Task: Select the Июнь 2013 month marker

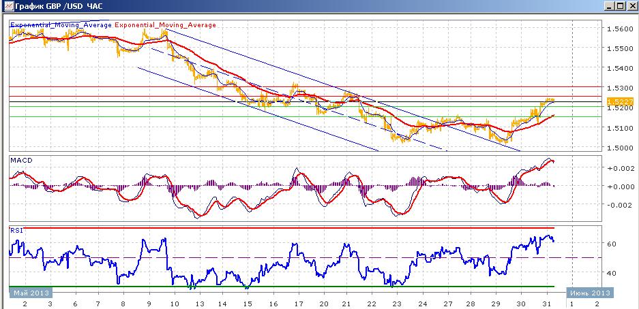Action: pos(590,293)
